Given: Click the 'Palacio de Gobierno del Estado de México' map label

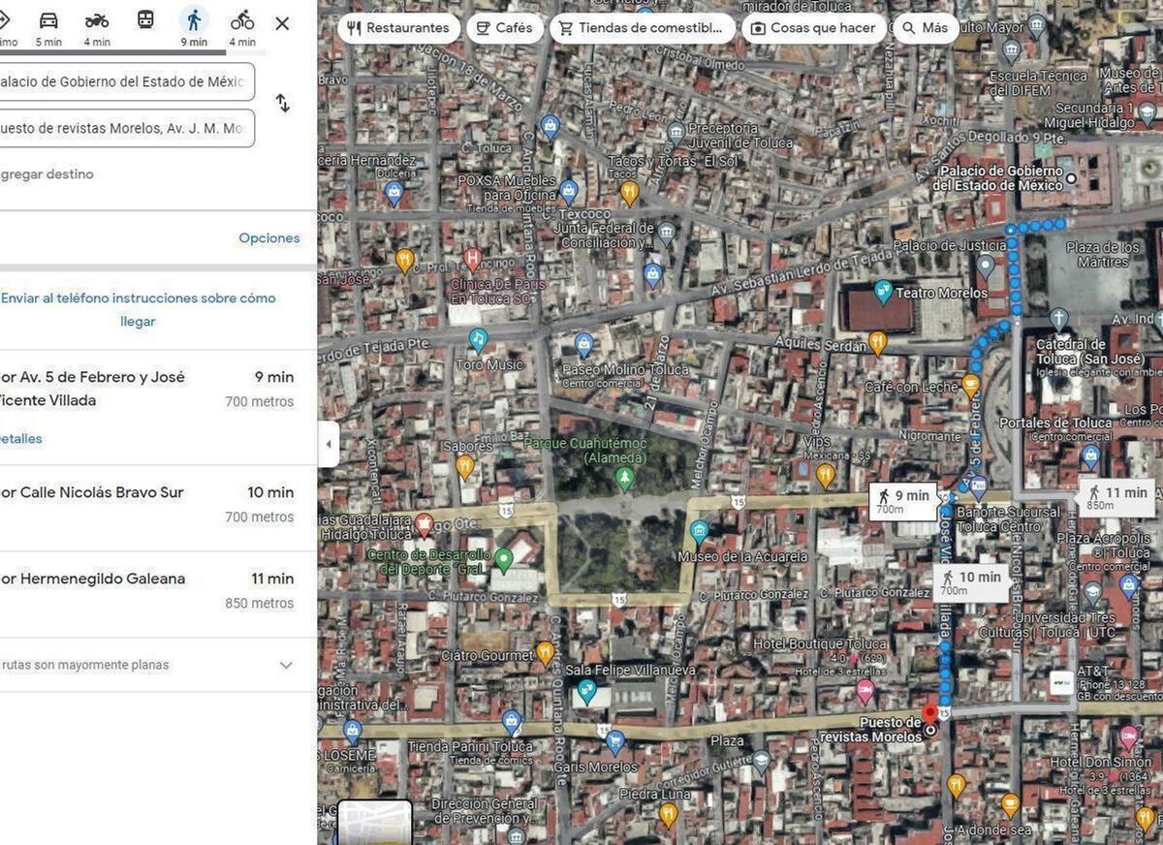Looking at the screenshot, I should click(x=999, y=178).
